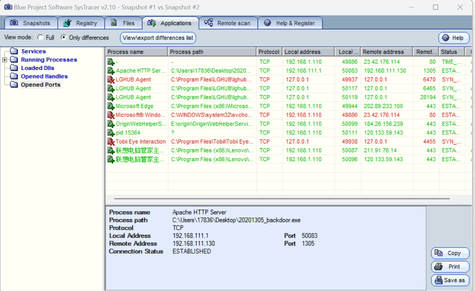Switch to the Remote scan tab
475x291 pixels.
(228, 23)
